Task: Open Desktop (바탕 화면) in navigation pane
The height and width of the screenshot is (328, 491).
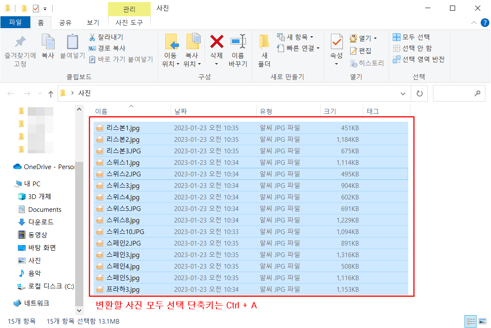Action: click(x=37, y=247)
